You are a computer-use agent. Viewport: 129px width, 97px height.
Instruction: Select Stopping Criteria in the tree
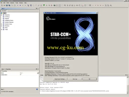pos(9,20)
